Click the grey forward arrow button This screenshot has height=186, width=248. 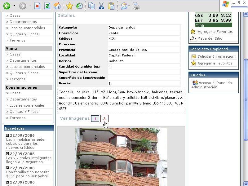click(23, 6)
